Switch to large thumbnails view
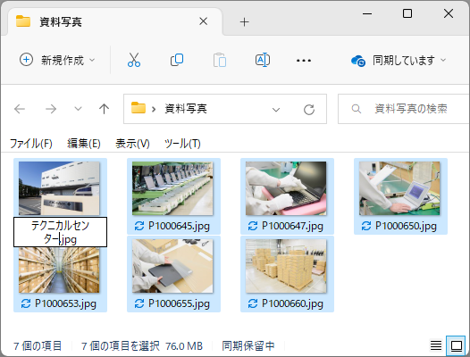Image resolution: width=470 pixels, height=357 pixels. click(x=456, y=345)
